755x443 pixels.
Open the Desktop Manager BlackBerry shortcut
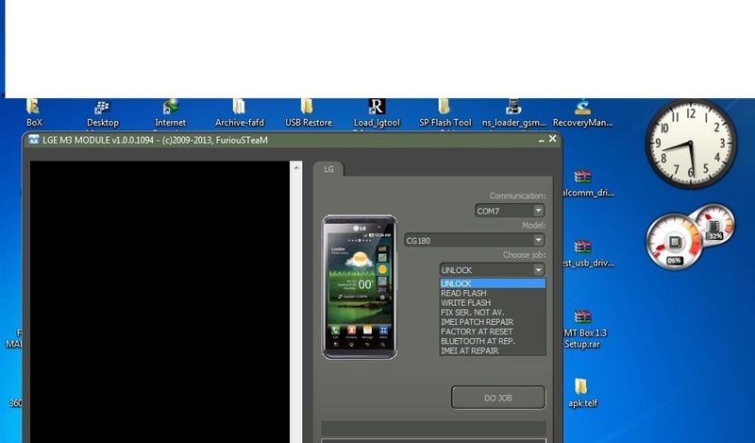[x=102, y=113]
